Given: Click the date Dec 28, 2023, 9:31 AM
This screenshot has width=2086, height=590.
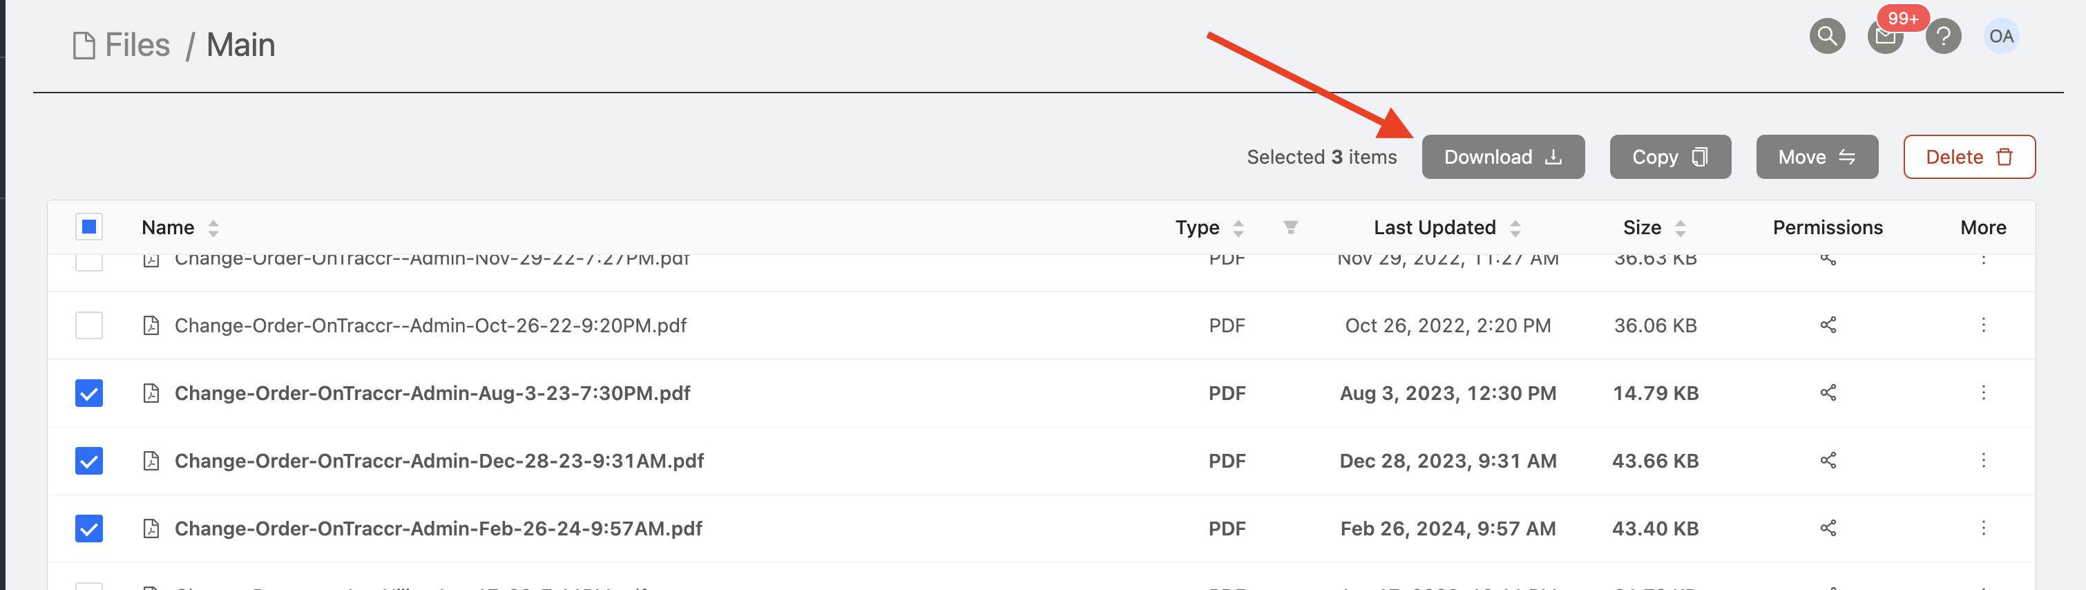Looking at the screenshot, I should (1448, 460).
